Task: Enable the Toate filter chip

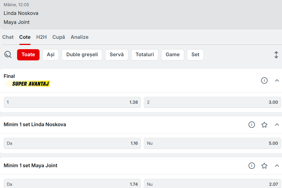Action: pos(28,55)
